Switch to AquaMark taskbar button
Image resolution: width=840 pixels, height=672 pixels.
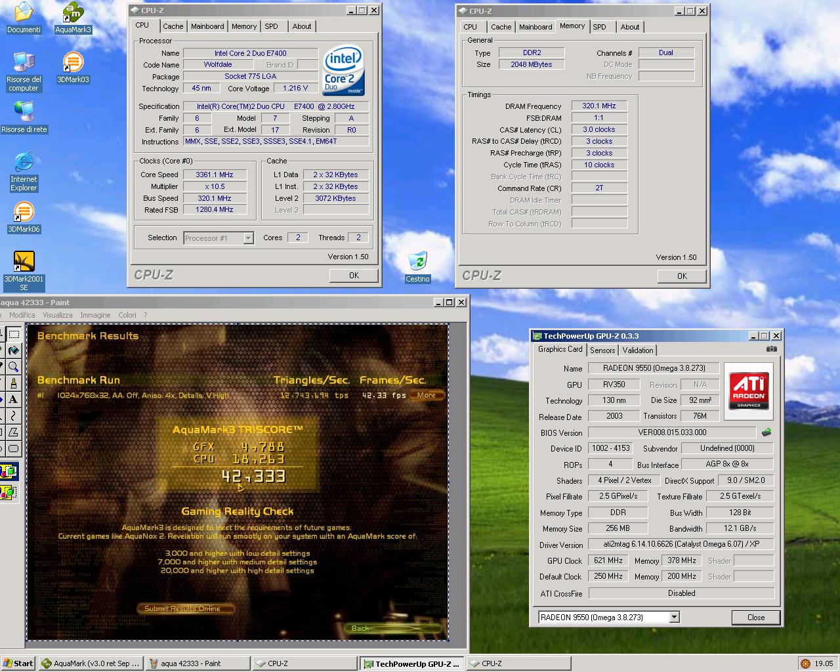tap(91, 663)
